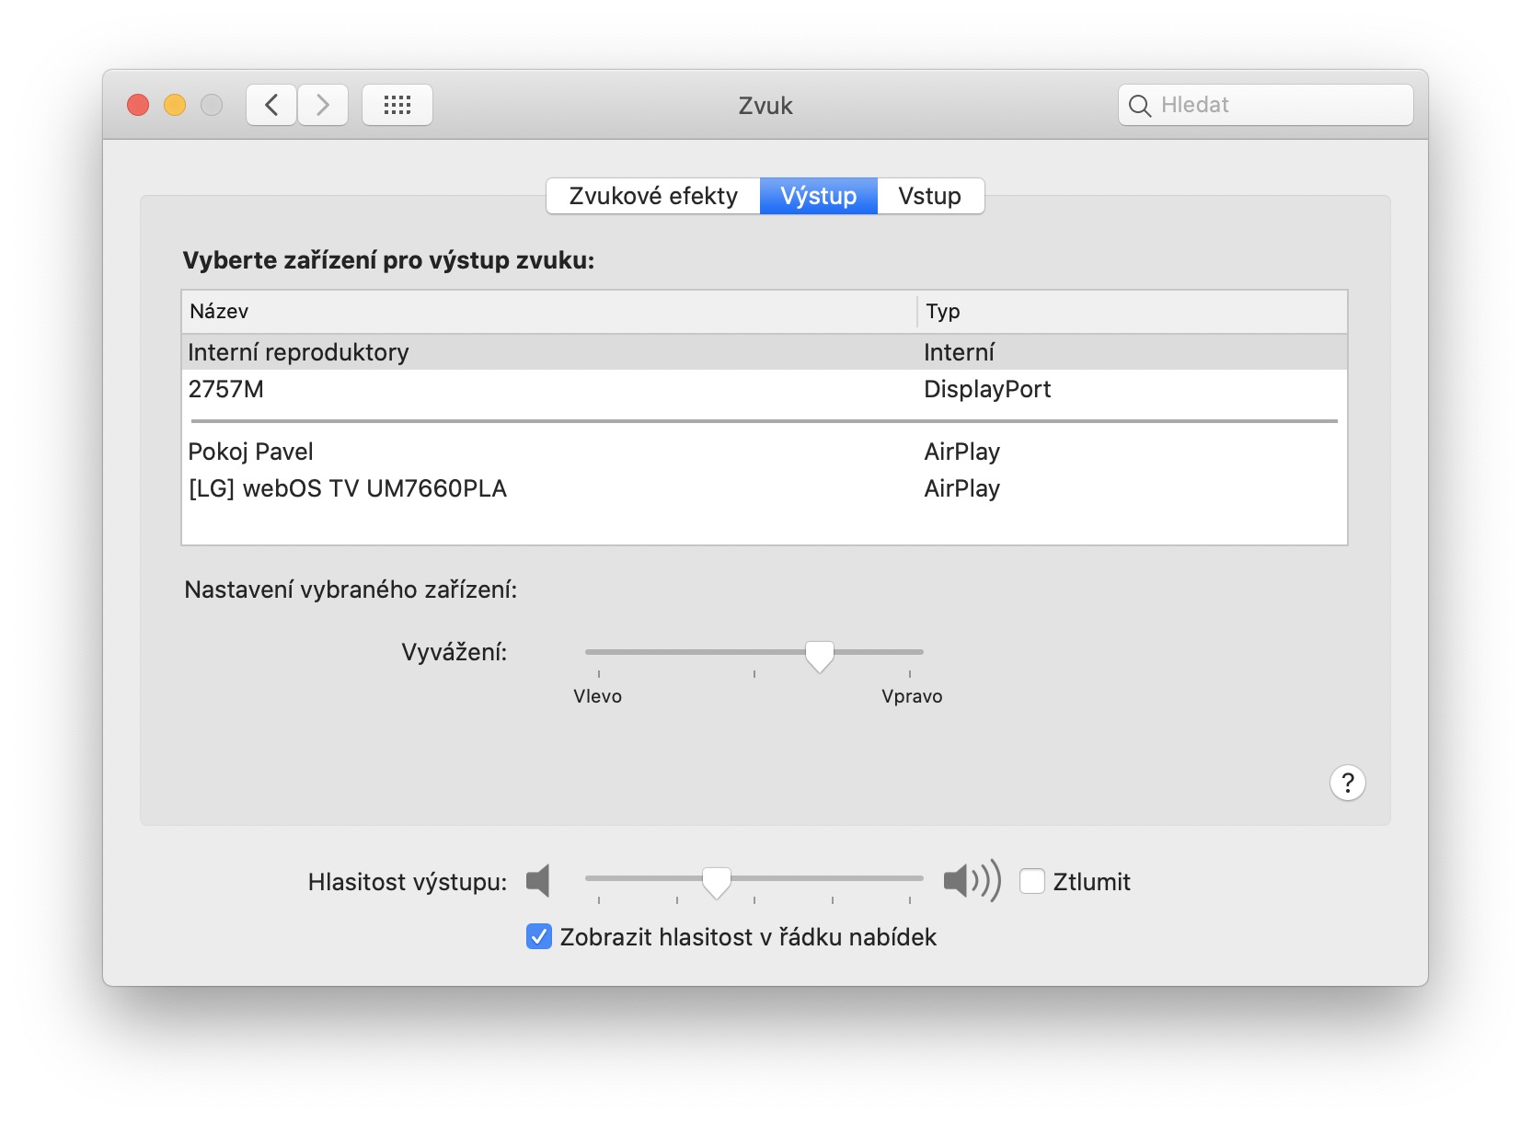
Task: Select LG webOS TV UM7660PLA output
Action: (348, 488)
